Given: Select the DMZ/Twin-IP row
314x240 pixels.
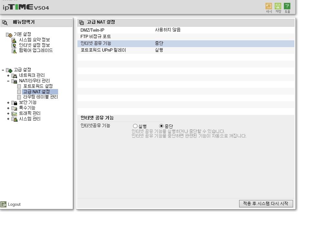Looking at the screenshot, I should 186,30.
